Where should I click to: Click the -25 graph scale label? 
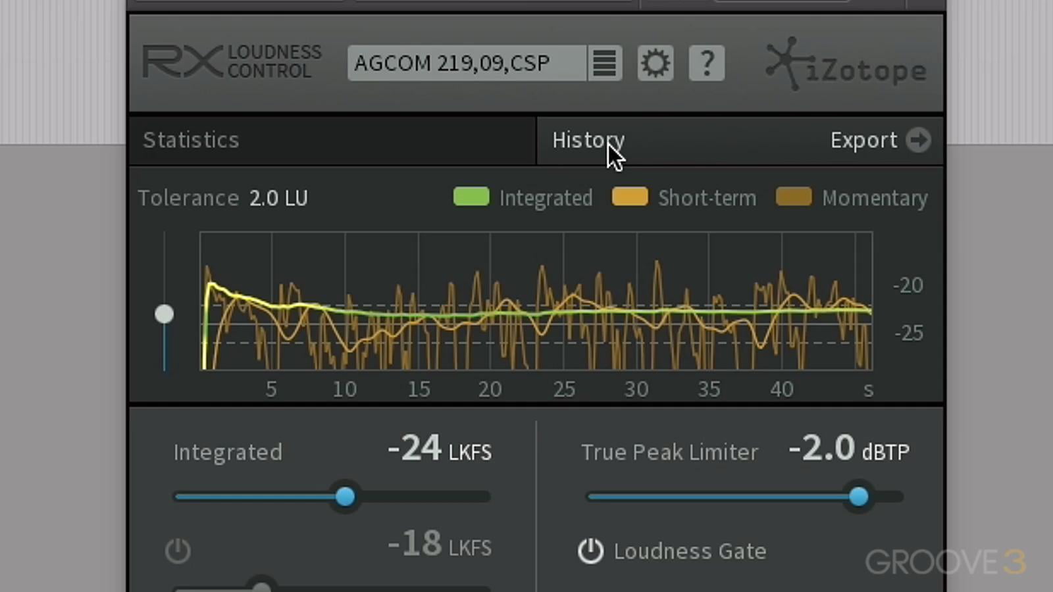(908, 333)
